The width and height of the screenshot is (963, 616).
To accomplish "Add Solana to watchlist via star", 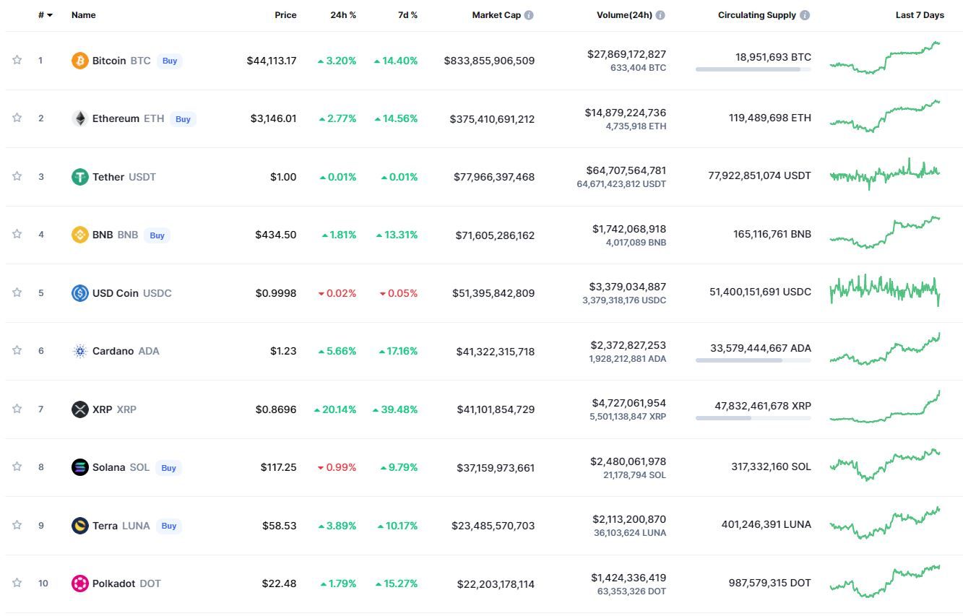I will [x=17, y=467].
